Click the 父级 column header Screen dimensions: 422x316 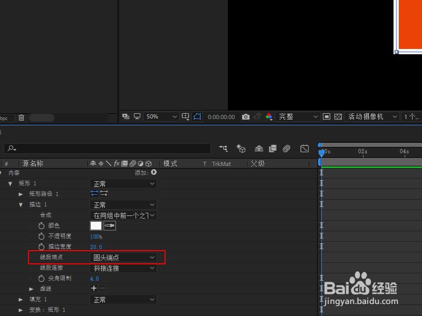(257, 163)
